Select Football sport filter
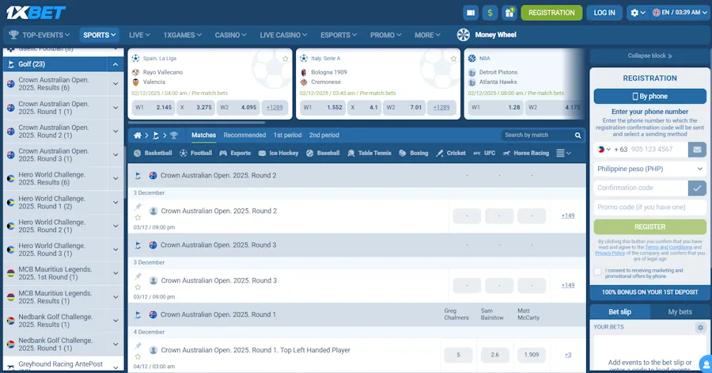Viewport: 712px width, 373px height. [195, 153]
